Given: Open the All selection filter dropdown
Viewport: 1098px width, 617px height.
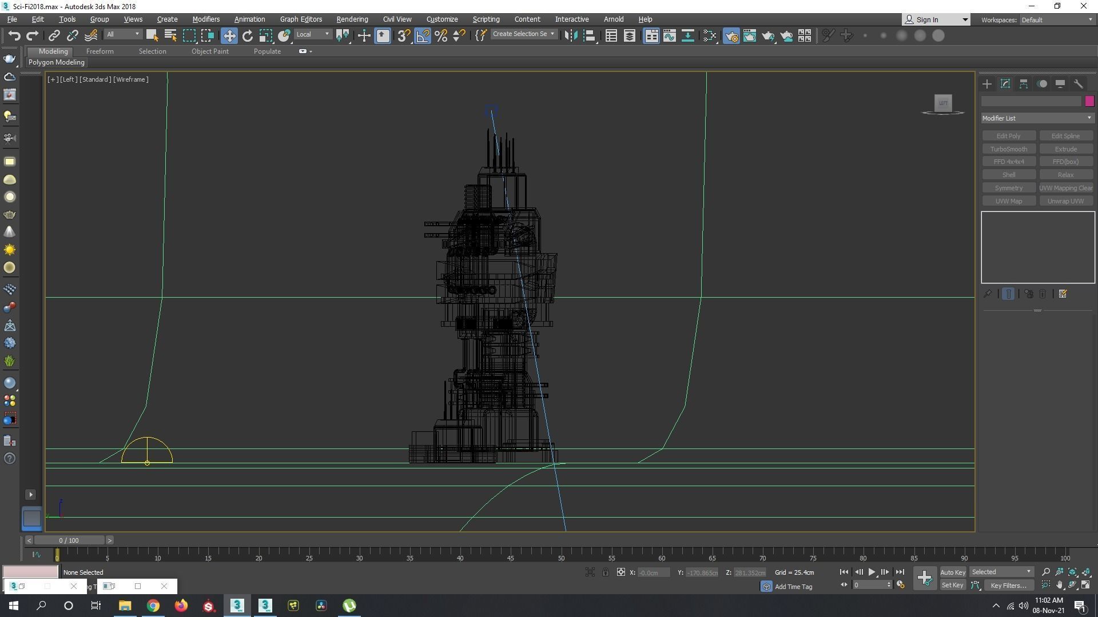Looking at the screenshot, I should pos(122,34).
